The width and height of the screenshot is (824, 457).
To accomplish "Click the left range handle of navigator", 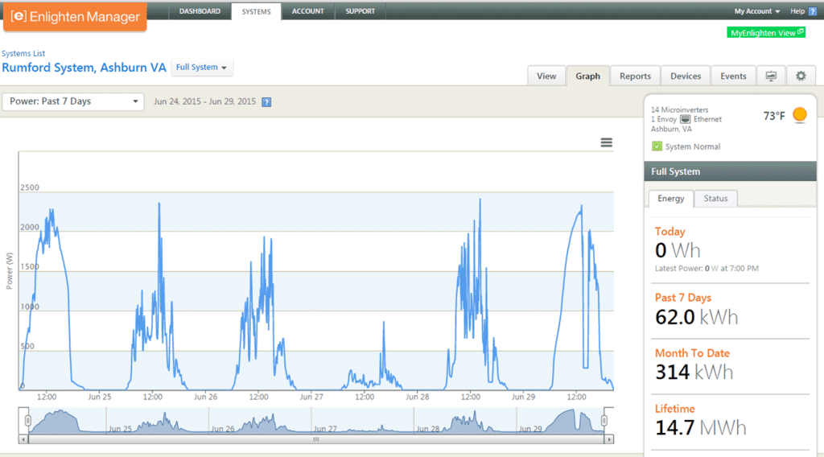I will tap(28, 420).
